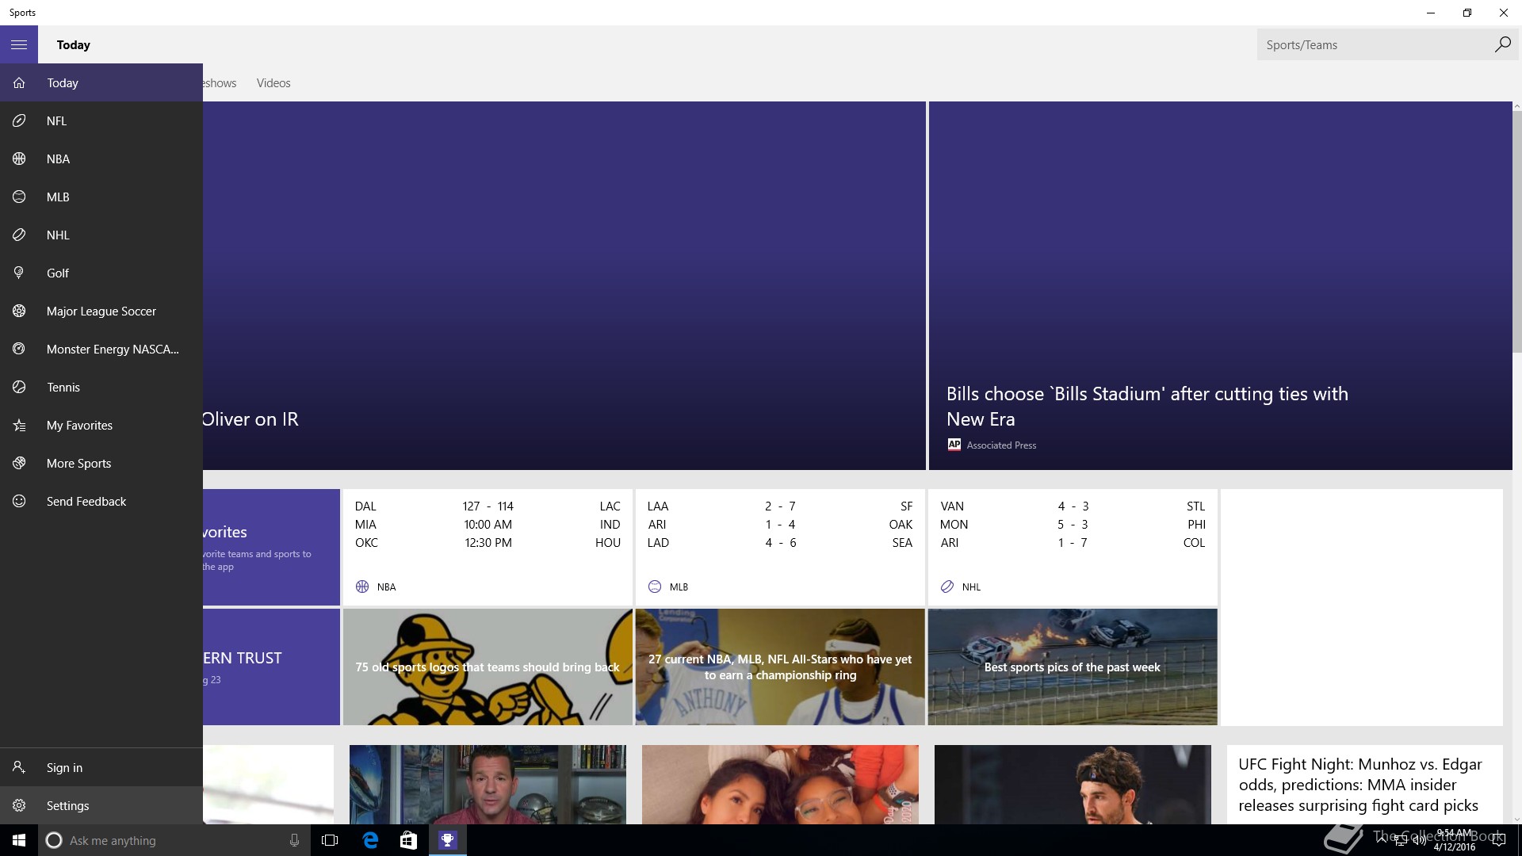Open the Action Center notifications icon
Viewport: 1522px width, 856px height.
pos(1498,840)
